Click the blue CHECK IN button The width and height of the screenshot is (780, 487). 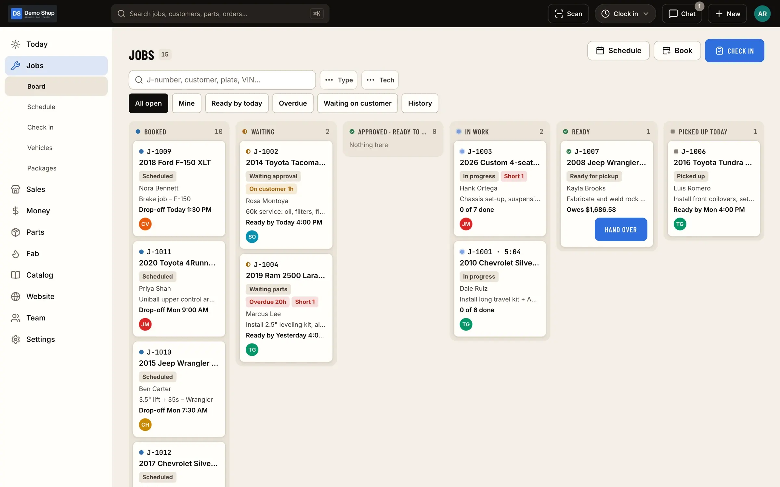(734, 51)
